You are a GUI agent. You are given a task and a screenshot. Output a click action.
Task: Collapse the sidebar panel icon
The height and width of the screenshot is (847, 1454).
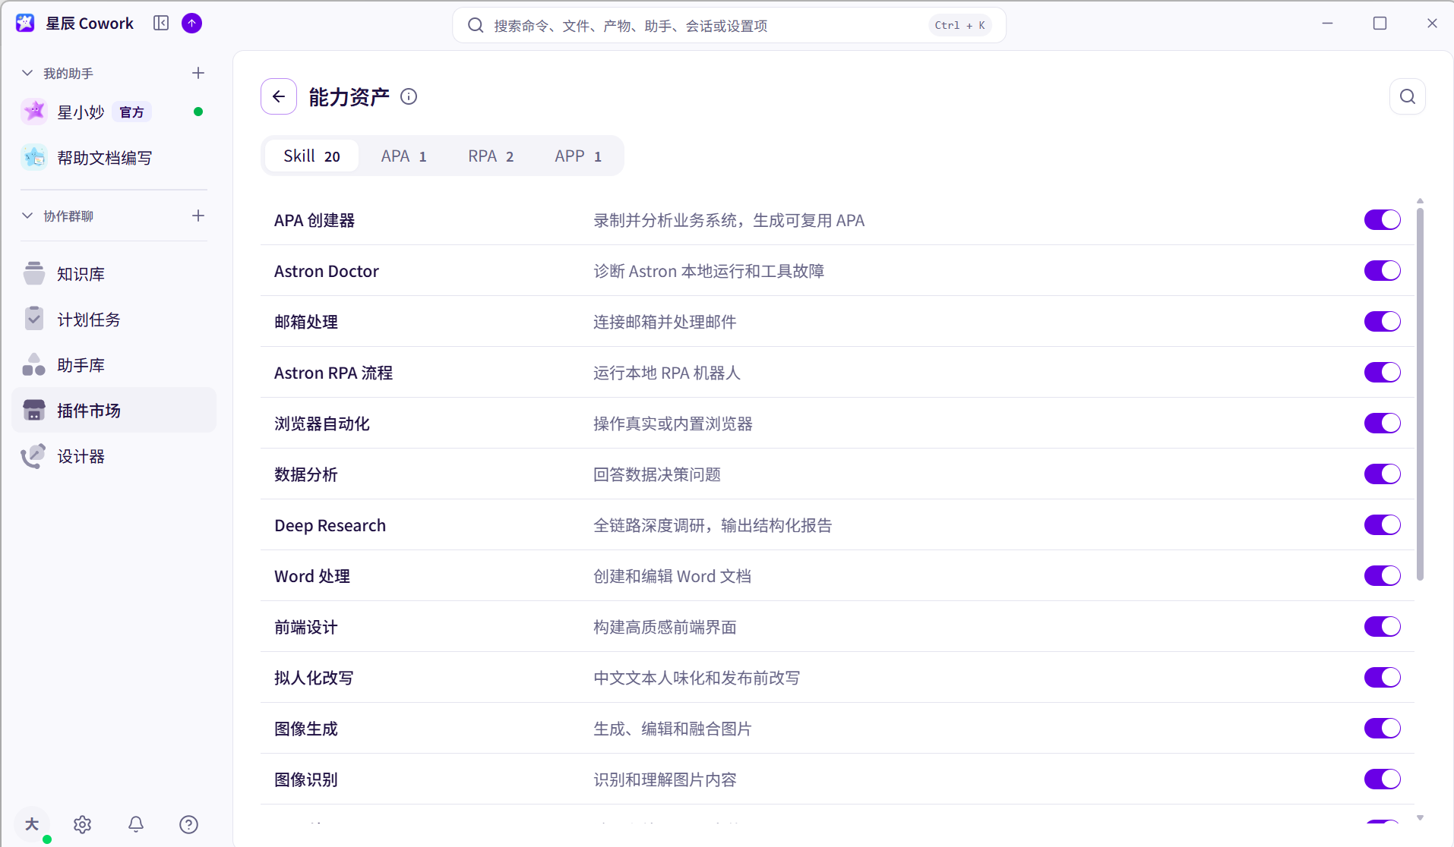coord(161,24)
